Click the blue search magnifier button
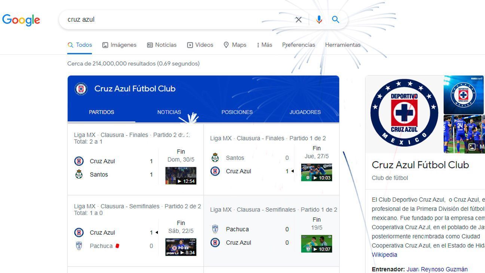The image size is (485, 273). 336,19
